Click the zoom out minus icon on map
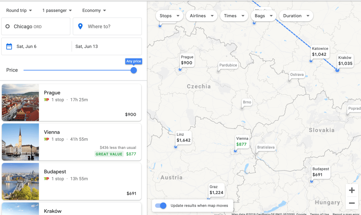Image resolution: width=361 pixels, height=215 pixels. coord(351,203)
